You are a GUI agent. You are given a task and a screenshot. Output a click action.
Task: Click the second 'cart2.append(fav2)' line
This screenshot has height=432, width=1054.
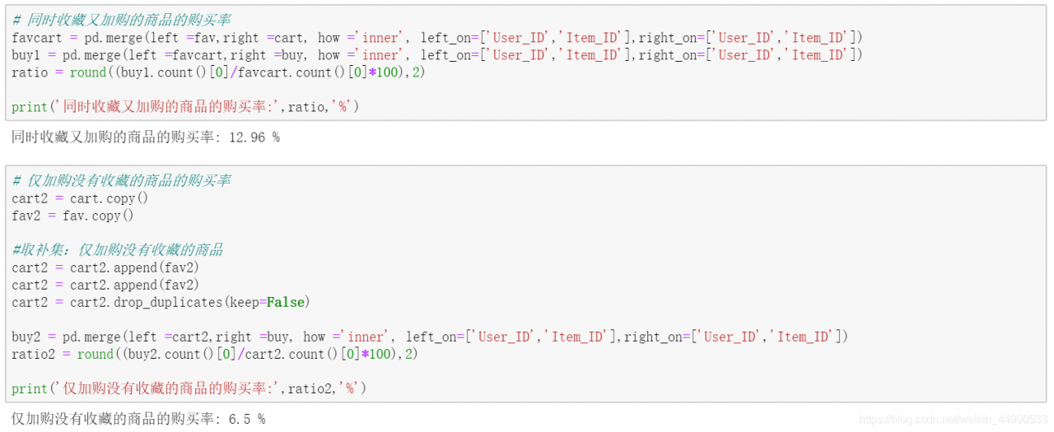click(105, 285)
